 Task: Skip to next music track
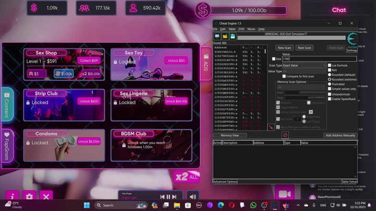[175, 197]
